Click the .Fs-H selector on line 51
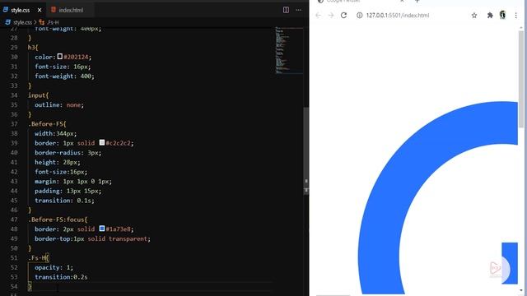 coord(39,257)
